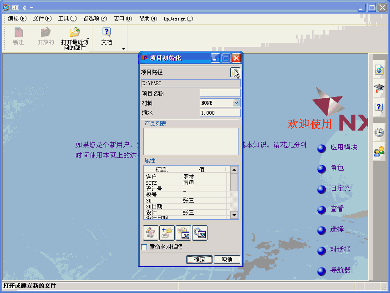The image size is (390, 293).
Task: Toggle the 重命名对话框 checkbox
Action: click(144, 247)
